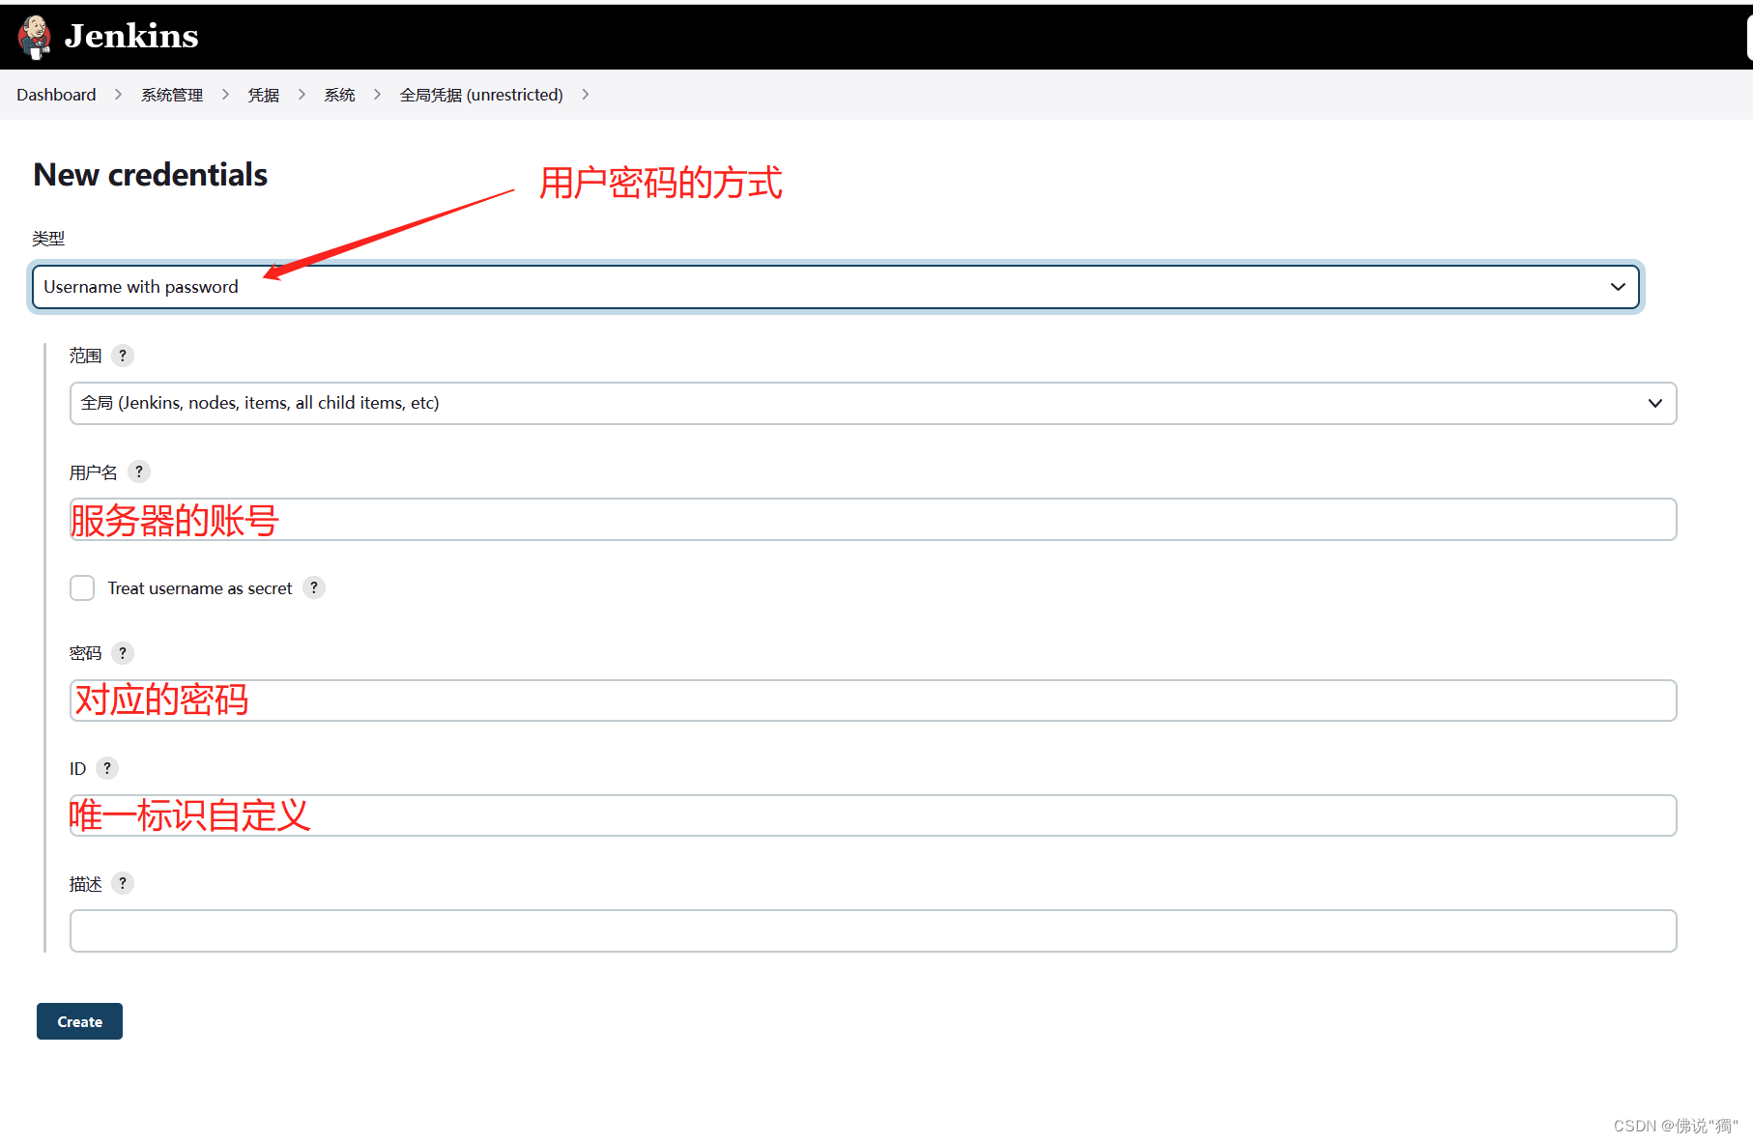The height and width of the screenshot is (1143, 1753).
Task: Open the 类型 Username with password dropdown
Action: click(x=836, y=287)
